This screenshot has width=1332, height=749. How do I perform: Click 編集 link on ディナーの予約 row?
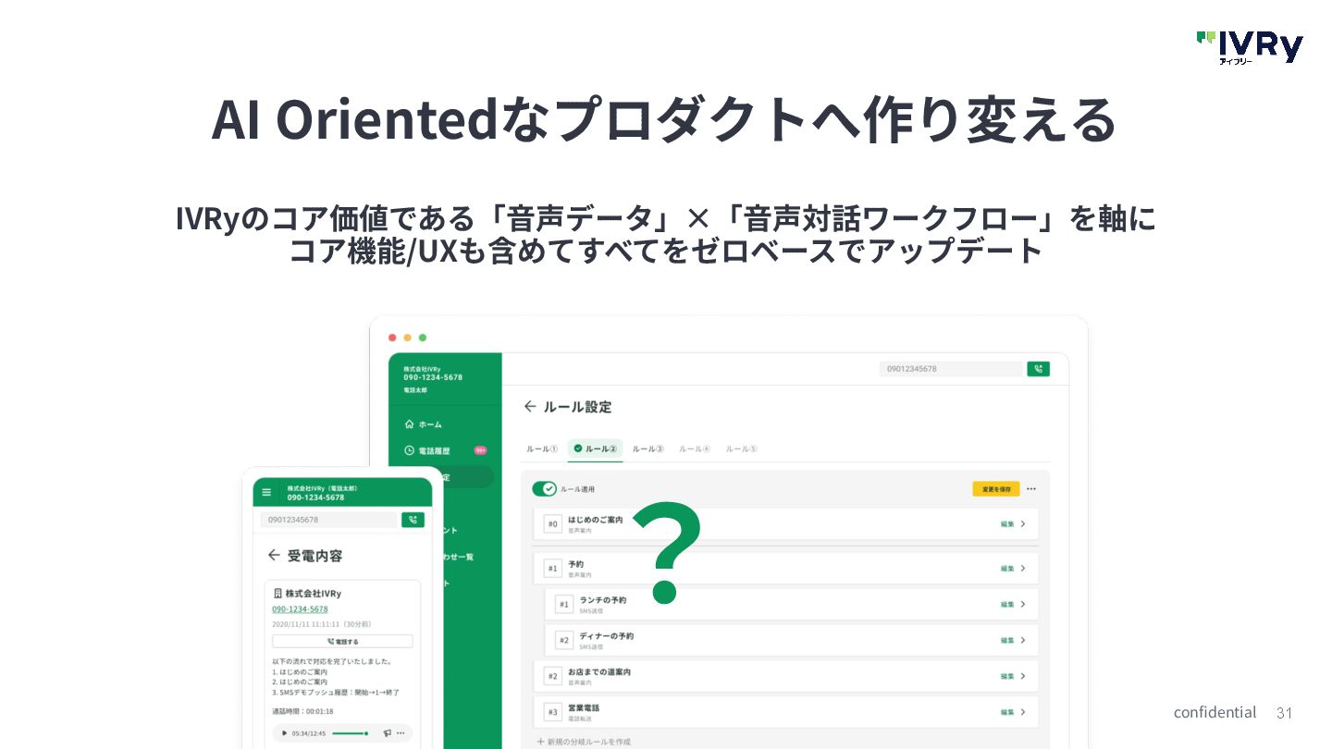coord(1006,640)
